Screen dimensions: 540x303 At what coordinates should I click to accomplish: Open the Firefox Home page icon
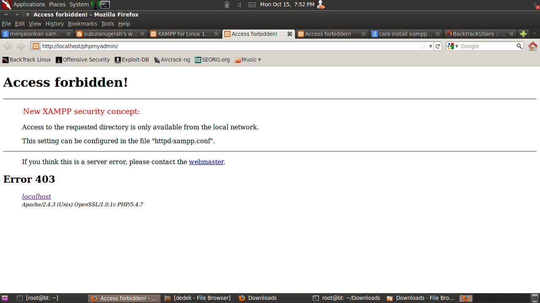point(533,46)
